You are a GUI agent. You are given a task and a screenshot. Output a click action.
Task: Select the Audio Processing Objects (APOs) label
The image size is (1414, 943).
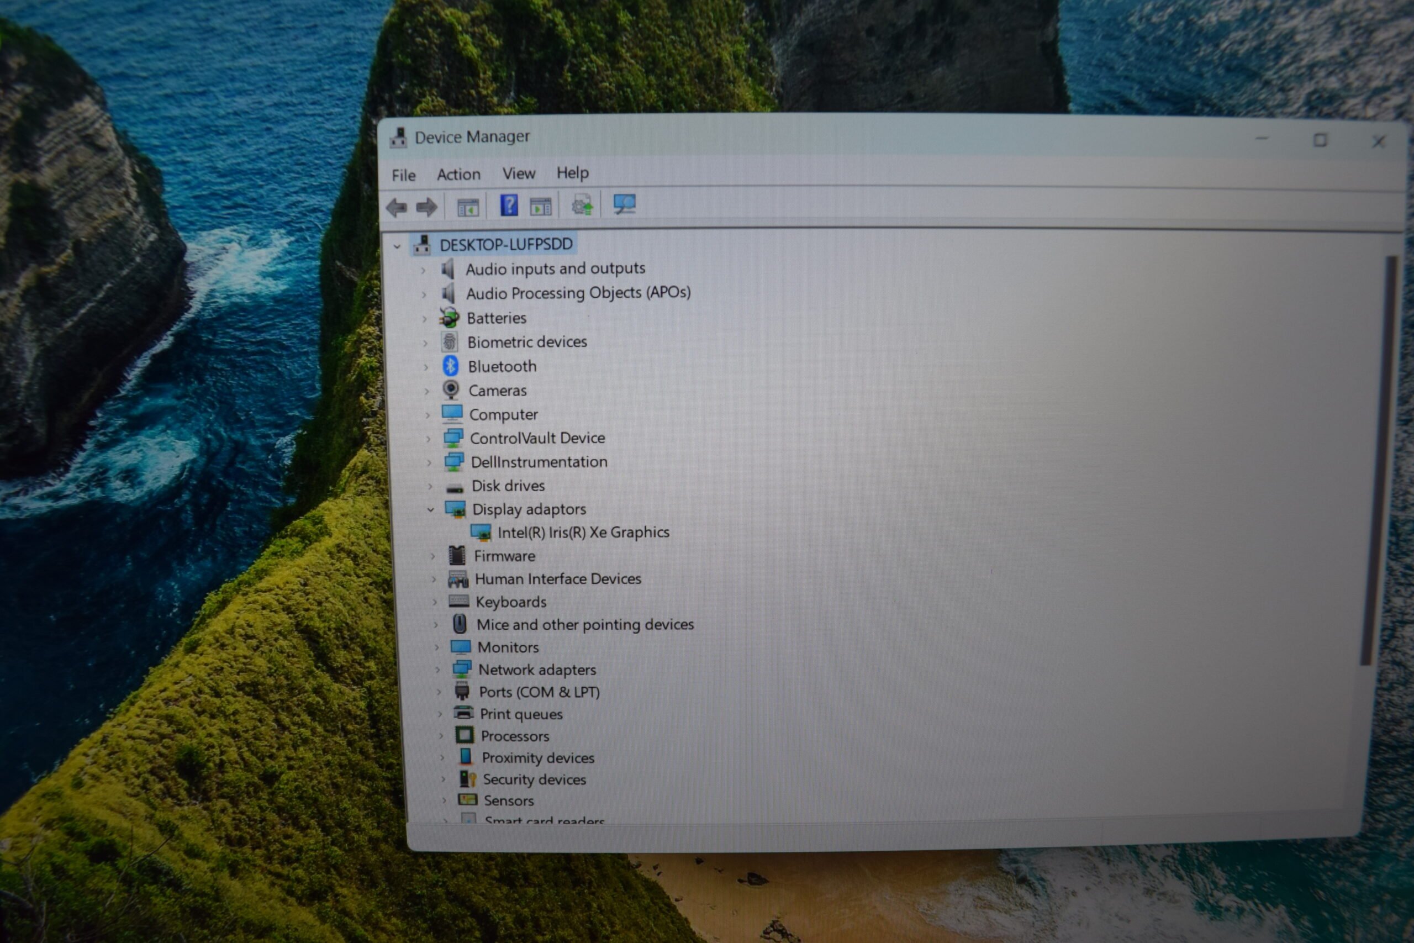click(578, 293)
